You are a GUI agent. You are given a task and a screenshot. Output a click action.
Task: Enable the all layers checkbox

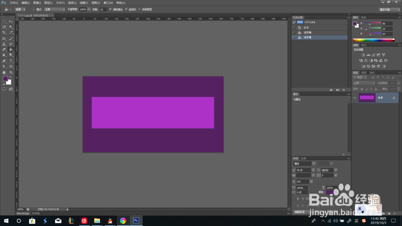click(x=139, y=9)
